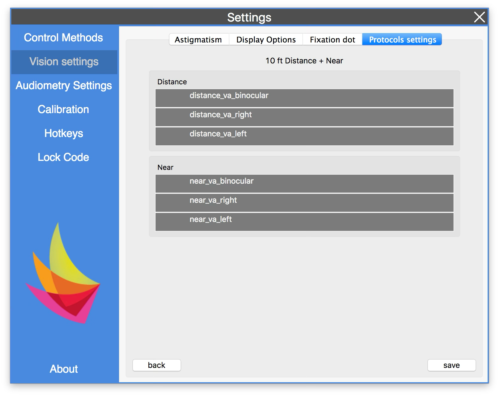Image resolution: width=499 pixels, height=396 pixels.
Task: Select the Fixation dot tab
Action: (332, 39)
